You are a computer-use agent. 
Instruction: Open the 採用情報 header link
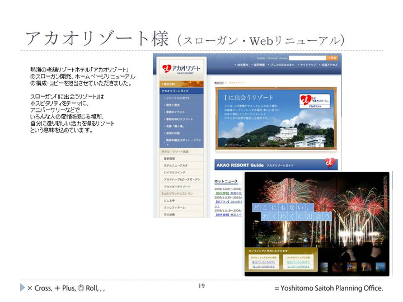pyautogui.click(x=259, y=65)
